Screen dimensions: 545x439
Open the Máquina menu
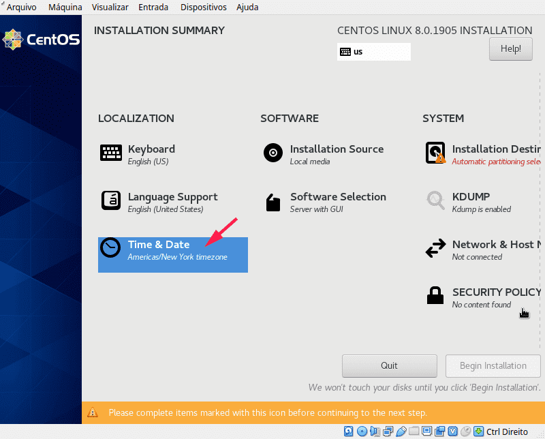65,7
